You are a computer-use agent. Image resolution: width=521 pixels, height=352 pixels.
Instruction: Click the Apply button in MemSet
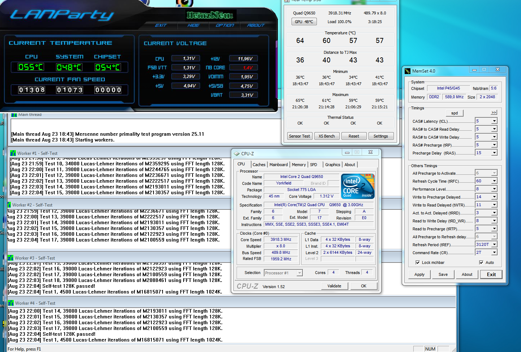[419, 274]
